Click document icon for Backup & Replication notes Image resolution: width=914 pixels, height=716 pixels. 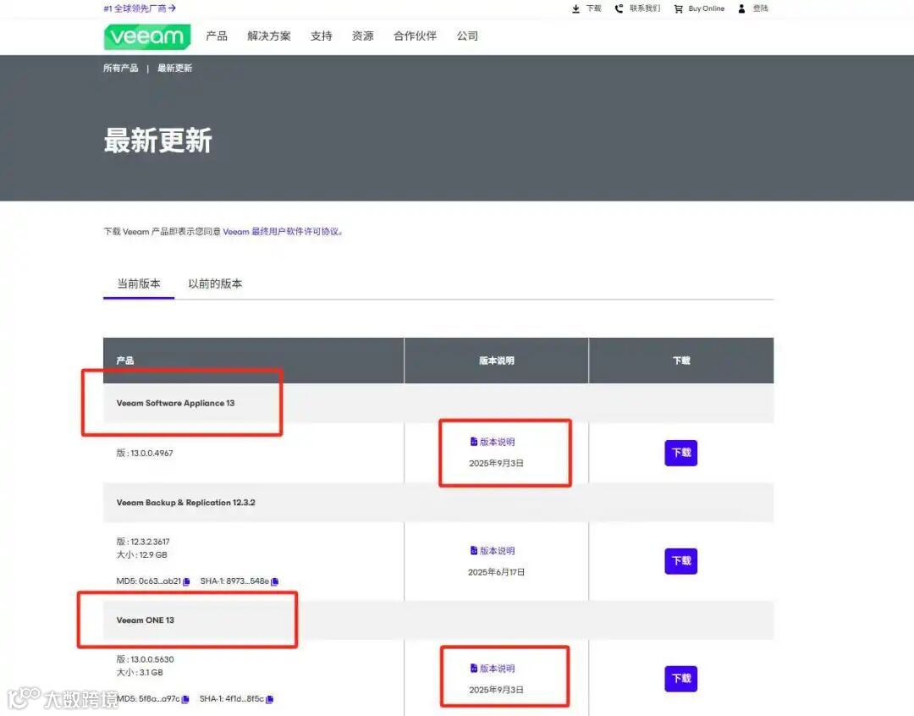coord(474,550)
